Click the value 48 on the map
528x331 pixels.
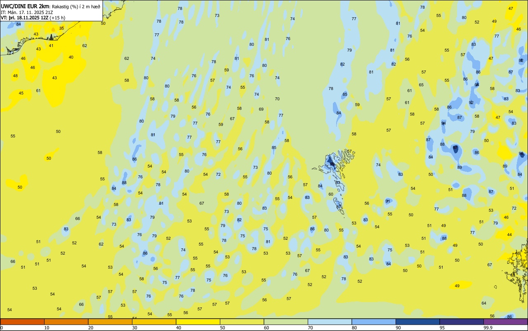click(15, 76)
